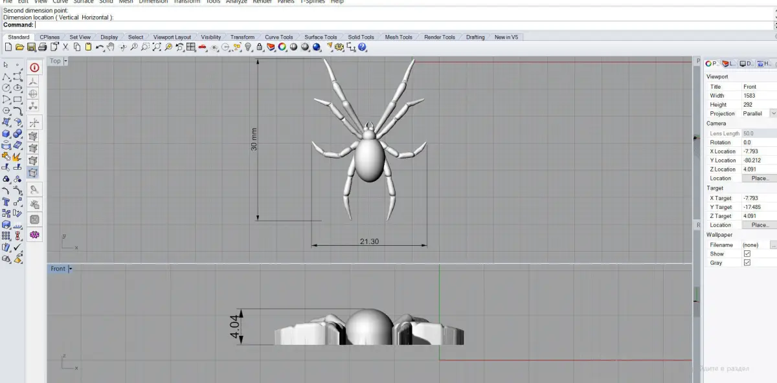Click the 4.04 dimension in Front view
The height and width of the screenshot is (383, 777).
tap(234, 327)
